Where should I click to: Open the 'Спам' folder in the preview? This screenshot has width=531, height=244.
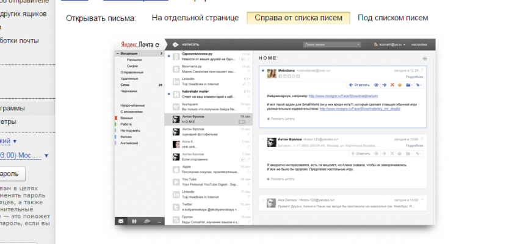click(x=125, y=84)
